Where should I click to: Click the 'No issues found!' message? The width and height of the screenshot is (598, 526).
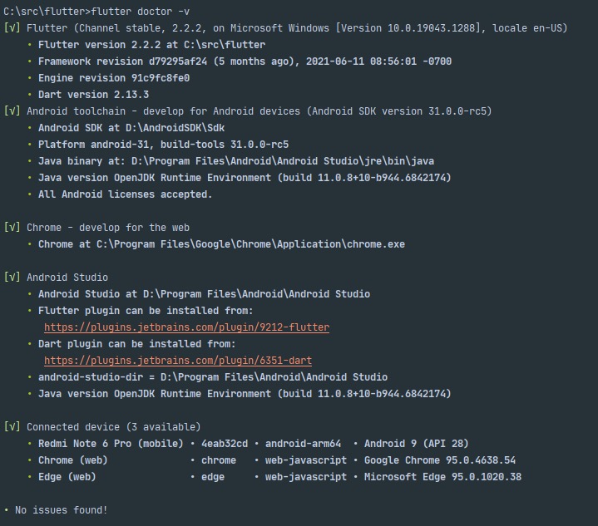pos(61,510)
